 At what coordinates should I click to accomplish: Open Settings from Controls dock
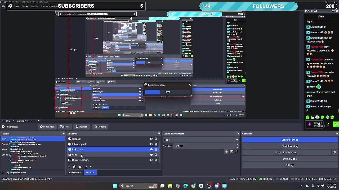(290, 165)
